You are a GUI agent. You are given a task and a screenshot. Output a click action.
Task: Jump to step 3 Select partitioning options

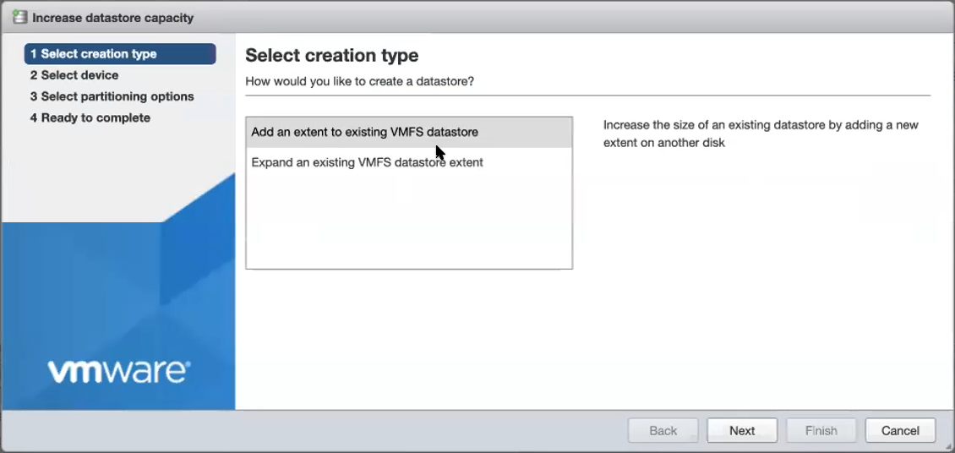[x=112, y=96]
